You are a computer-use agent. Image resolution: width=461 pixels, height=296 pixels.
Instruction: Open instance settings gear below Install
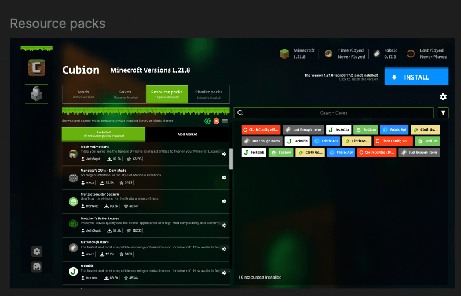point(443,96)
